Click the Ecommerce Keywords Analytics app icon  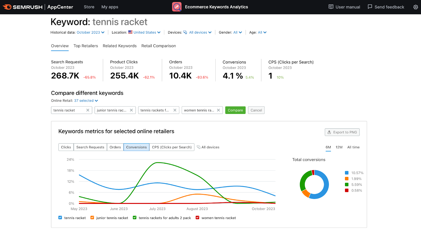click(177, 7)
